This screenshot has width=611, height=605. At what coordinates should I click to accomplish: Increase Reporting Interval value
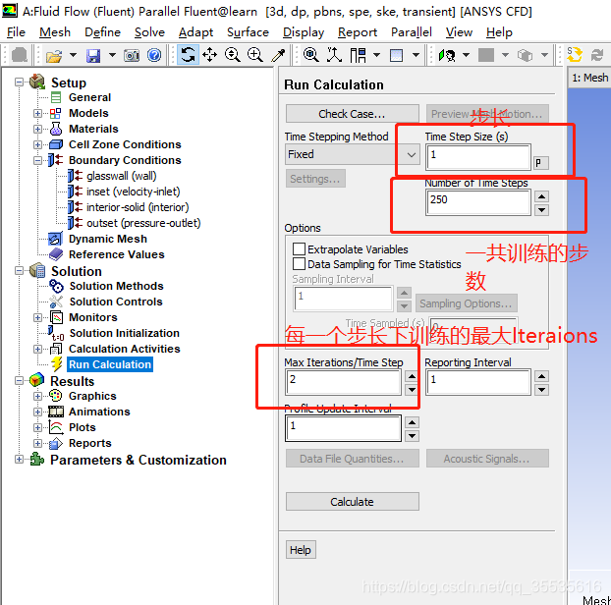541,376
